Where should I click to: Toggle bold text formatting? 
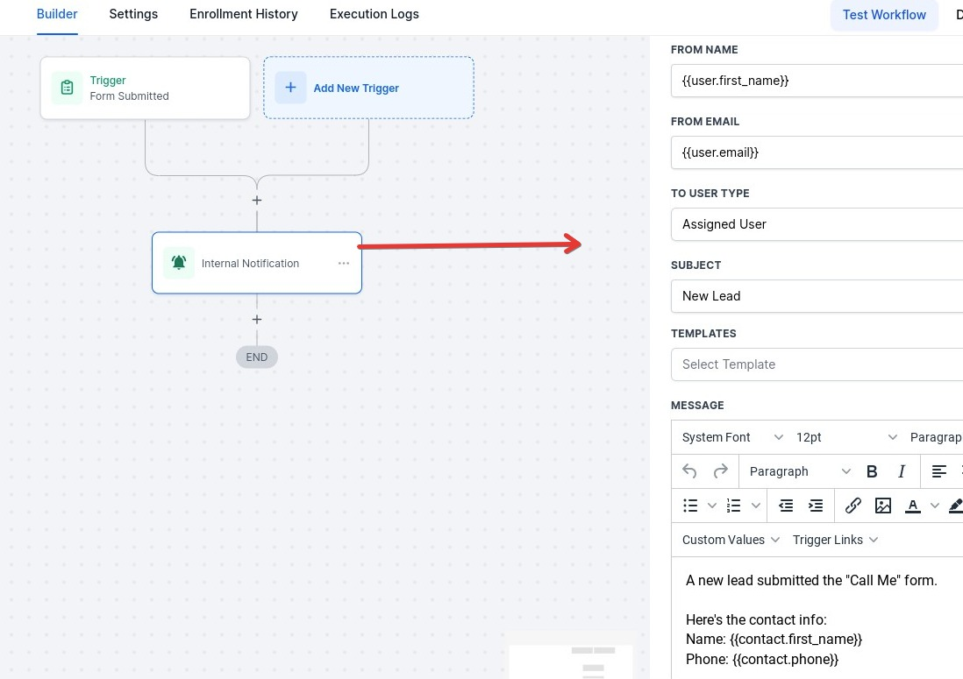[x=872, y=471]
